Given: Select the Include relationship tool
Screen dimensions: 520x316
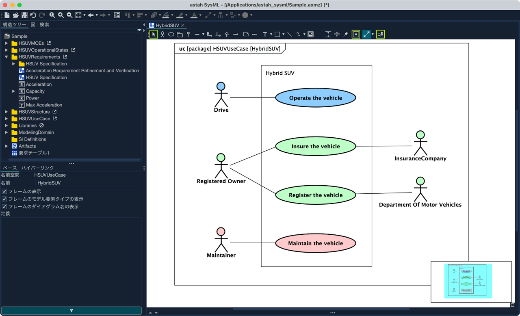Looking at the screenshot, I should [x=218, y=35].
